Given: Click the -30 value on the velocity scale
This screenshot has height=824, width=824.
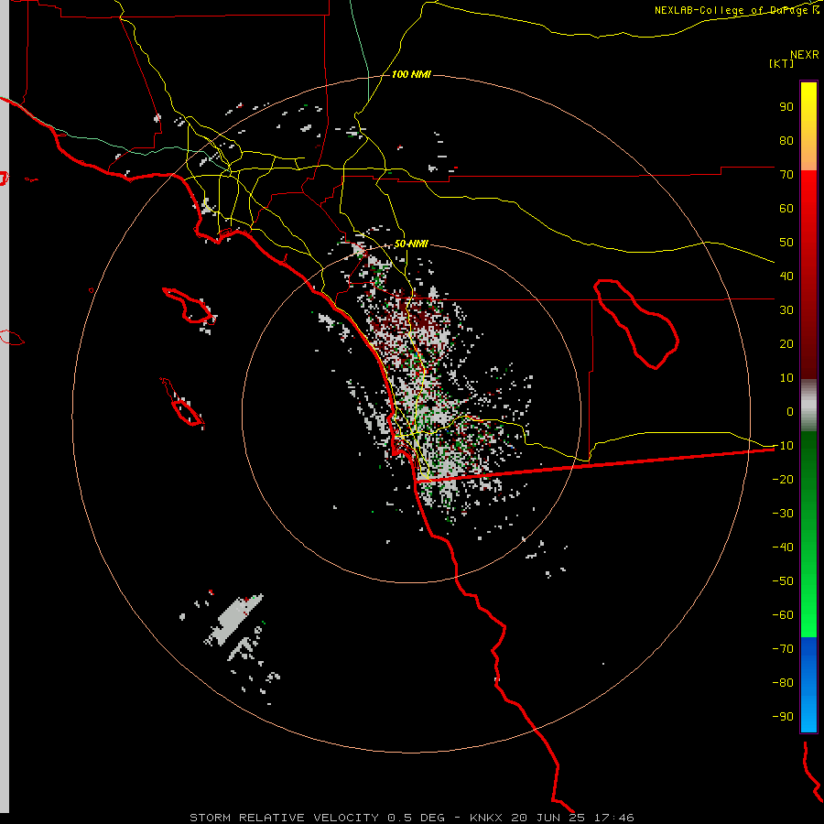Looking at the screenshot, I should pos(783,513).
